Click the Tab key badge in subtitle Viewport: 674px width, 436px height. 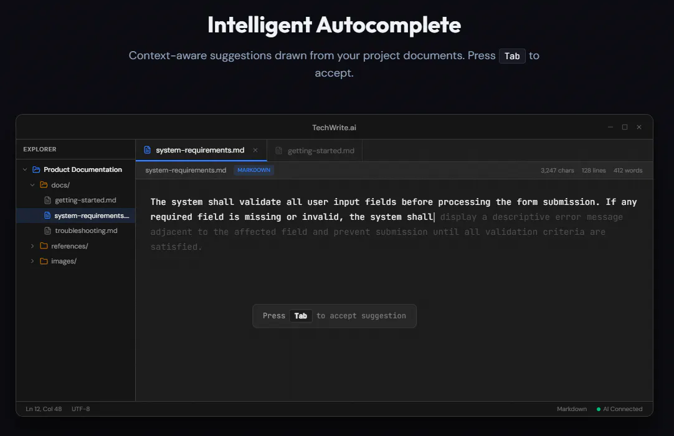tap(512, 56)
